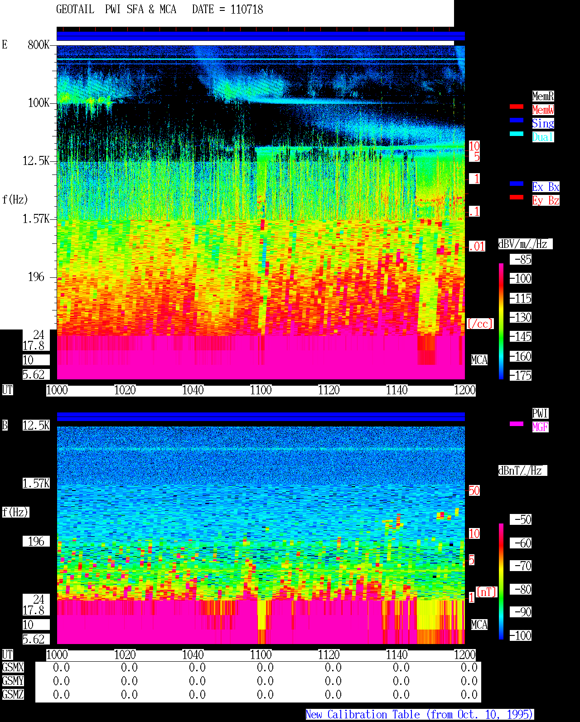
Task: Click the dBV/m/√Hz color scale bar
Action: (x=501, y=321)
